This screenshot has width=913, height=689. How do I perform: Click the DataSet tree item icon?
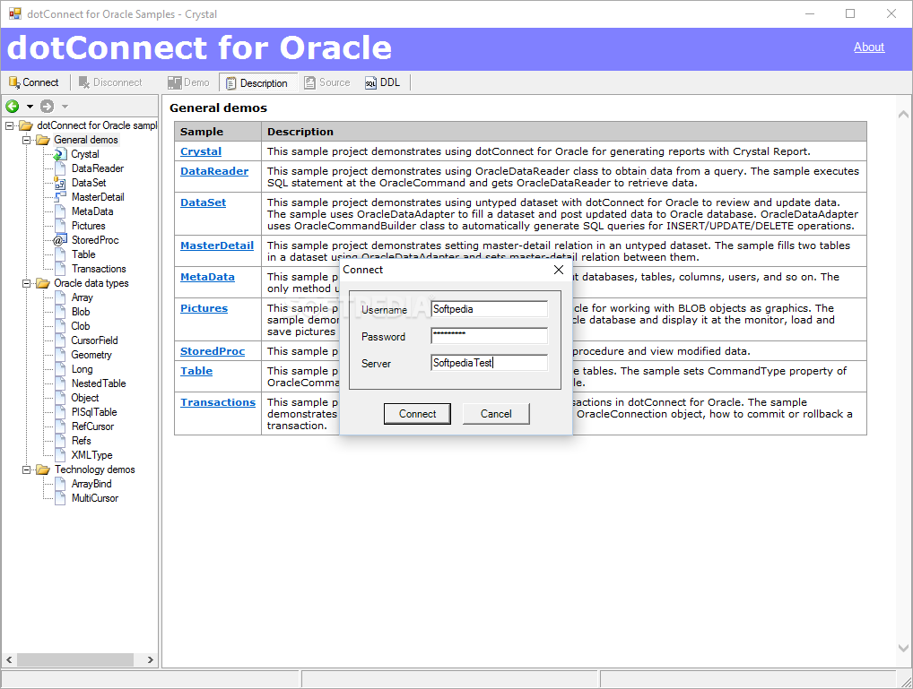(60, 183)
